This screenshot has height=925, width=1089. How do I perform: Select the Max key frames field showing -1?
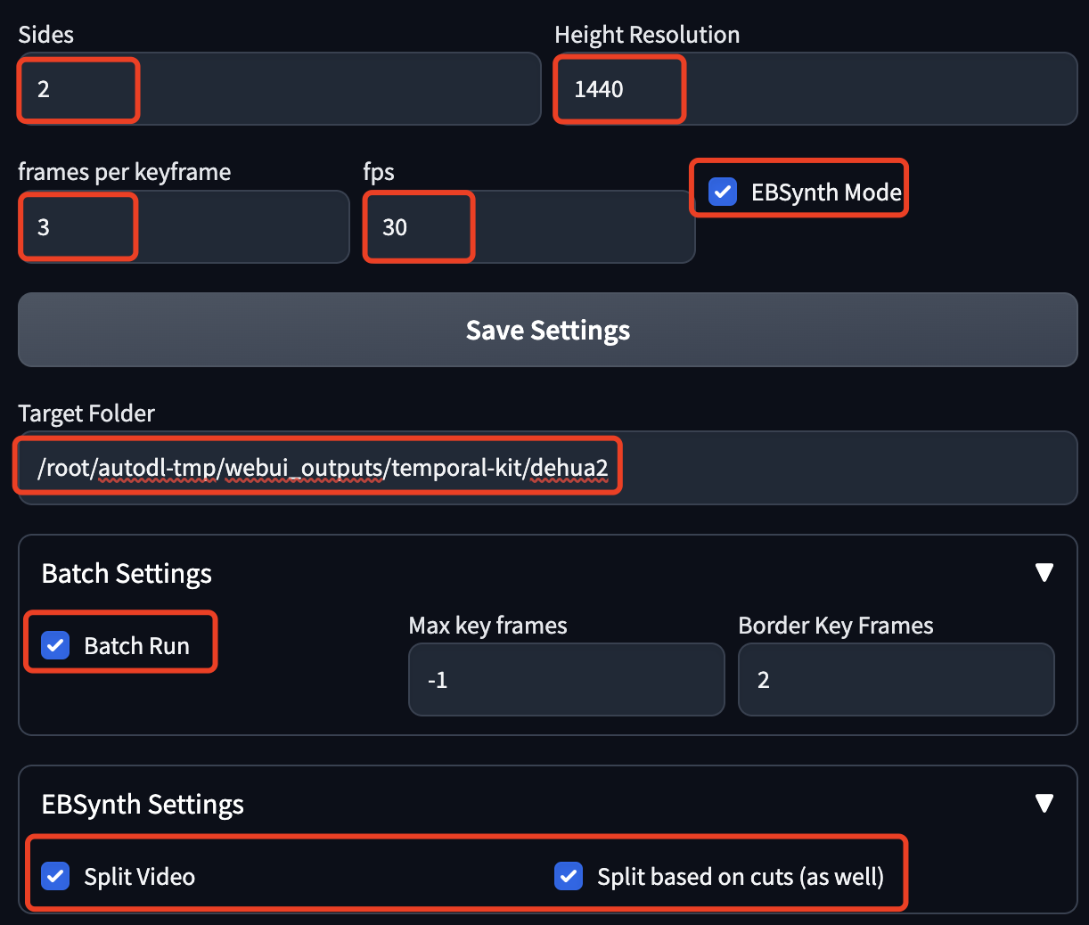click(x=566, y=679)
